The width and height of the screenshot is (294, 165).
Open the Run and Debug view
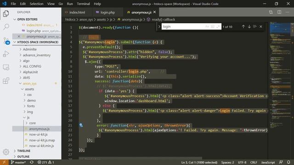pos(6,54)
